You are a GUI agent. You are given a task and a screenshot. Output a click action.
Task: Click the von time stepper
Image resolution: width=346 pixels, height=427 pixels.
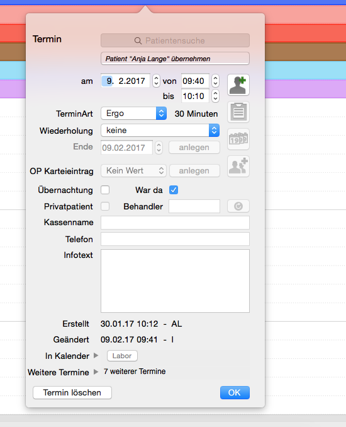click(215, 81)
